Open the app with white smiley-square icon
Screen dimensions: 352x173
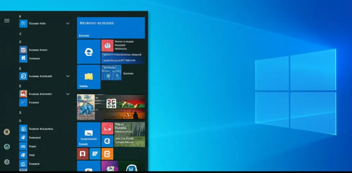pos(23,76)
